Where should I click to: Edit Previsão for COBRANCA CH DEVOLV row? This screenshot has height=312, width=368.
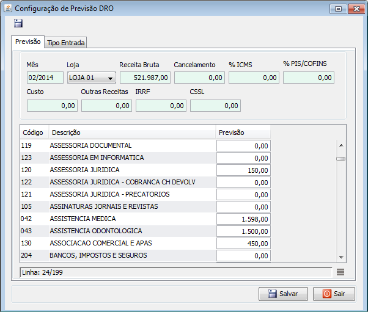(244, 183)
